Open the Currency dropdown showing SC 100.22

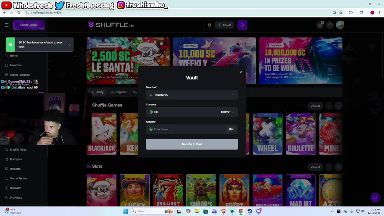pos(192,112)
